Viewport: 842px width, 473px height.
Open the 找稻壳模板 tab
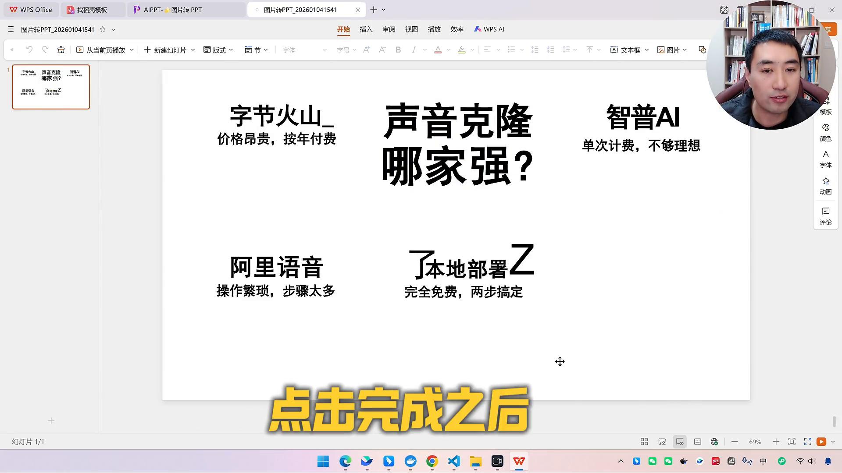(92, 10)
